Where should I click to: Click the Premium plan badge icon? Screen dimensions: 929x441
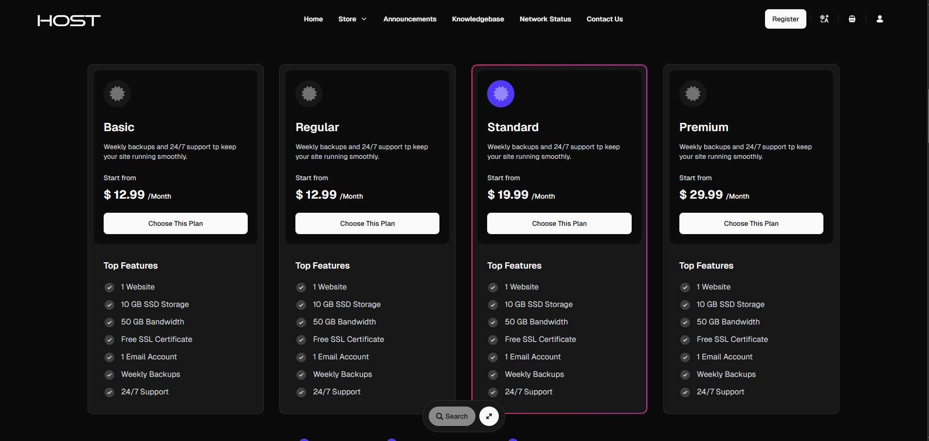tap(692, 94)
